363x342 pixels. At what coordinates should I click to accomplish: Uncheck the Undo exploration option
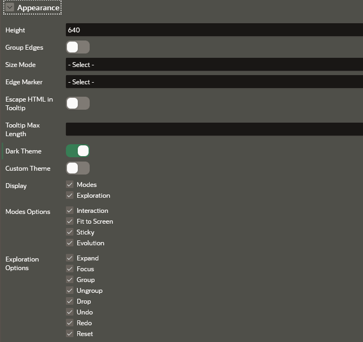click(x=70, y=312)
